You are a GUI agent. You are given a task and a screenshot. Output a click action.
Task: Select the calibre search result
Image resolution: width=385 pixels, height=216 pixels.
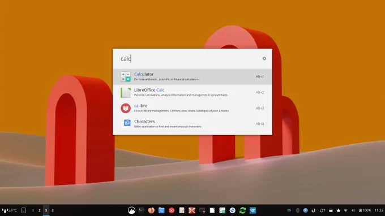pos(192,108)
